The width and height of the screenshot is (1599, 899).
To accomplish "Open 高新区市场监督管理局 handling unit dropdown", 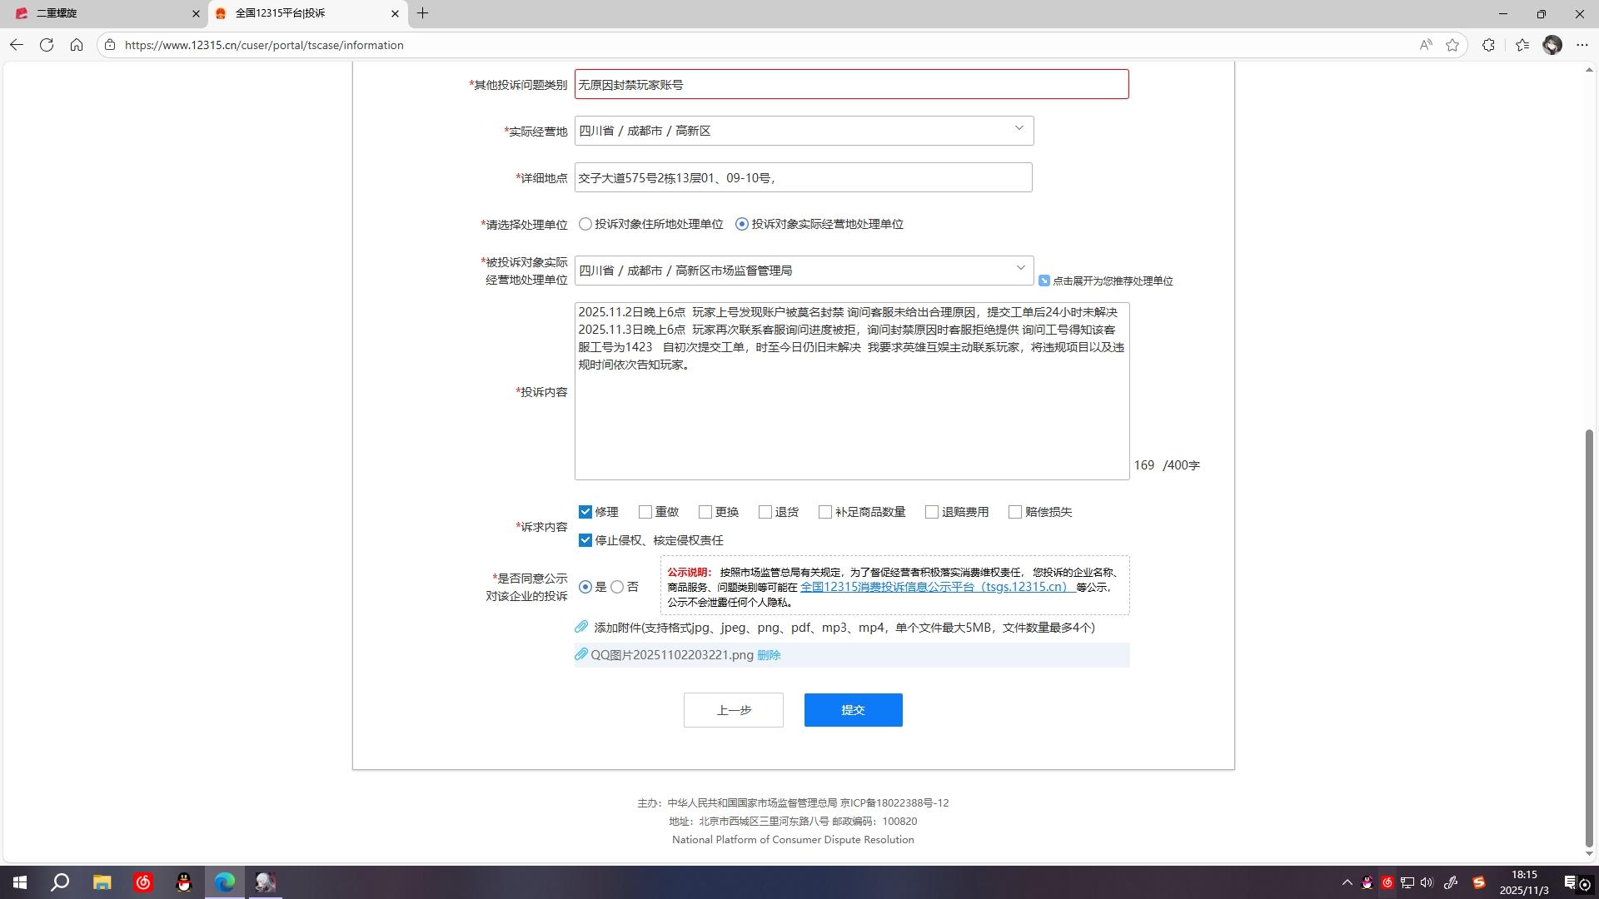I will (1019, 269).
